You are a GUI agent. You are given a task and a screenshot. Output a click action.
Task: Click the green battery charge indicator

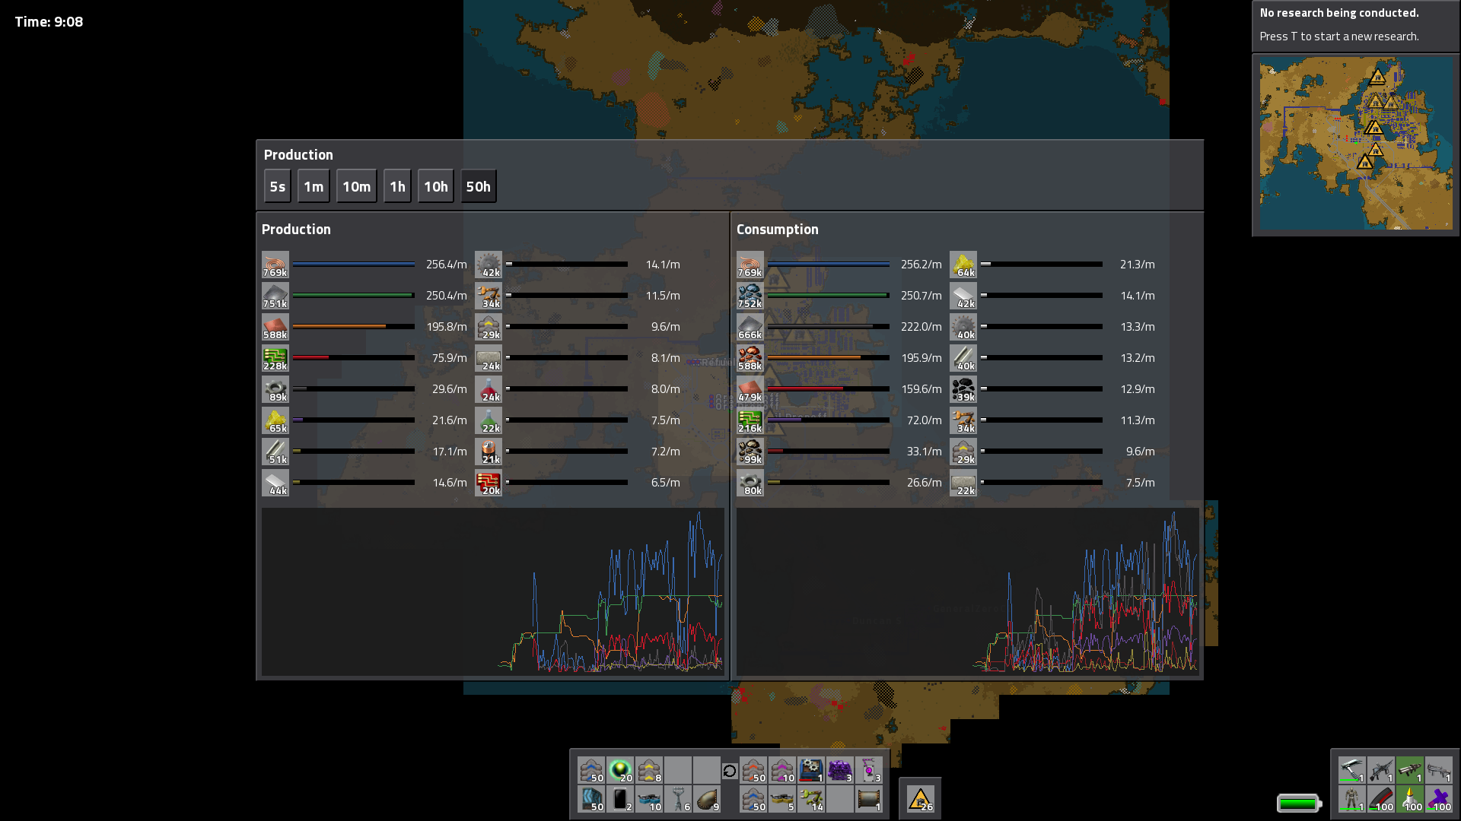[x=1299, y=803]
